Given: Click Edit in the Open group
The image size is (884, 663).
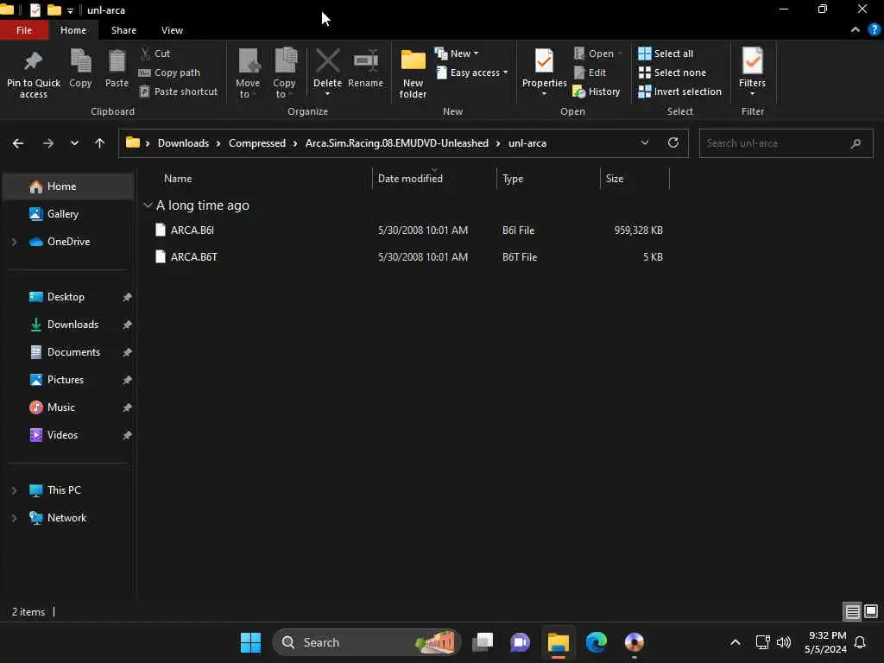Looking at the screenshot, I should pyautogui.click(x=590, y=73).
